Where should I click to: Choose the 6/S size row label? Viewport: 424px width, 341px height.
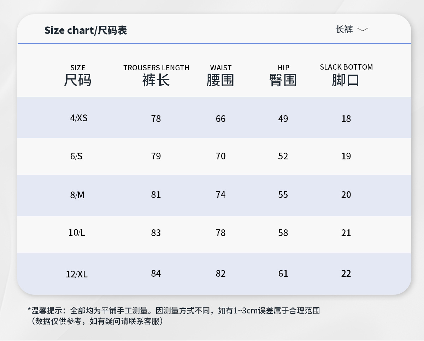(x=76, y=156)
